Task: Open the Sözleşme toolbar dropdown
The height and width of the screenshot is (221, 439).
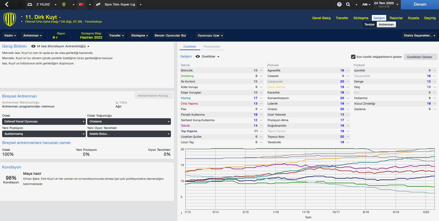Action: [x=139, y=35]
